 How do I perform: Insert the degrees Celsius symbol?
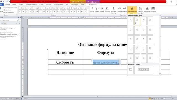[58, 12]
